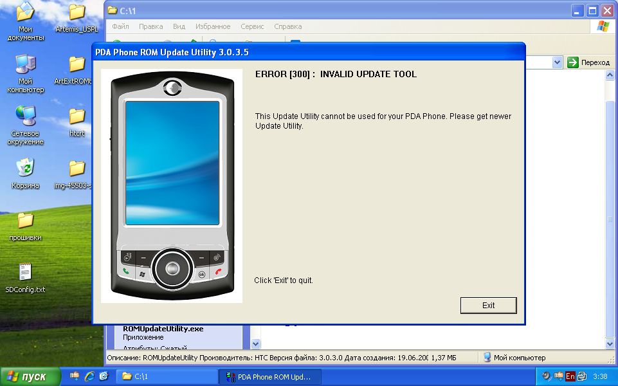Maximize the C:\1 Explorer window
The width and height of the screenshot is (618, 386).
[592, 11]
